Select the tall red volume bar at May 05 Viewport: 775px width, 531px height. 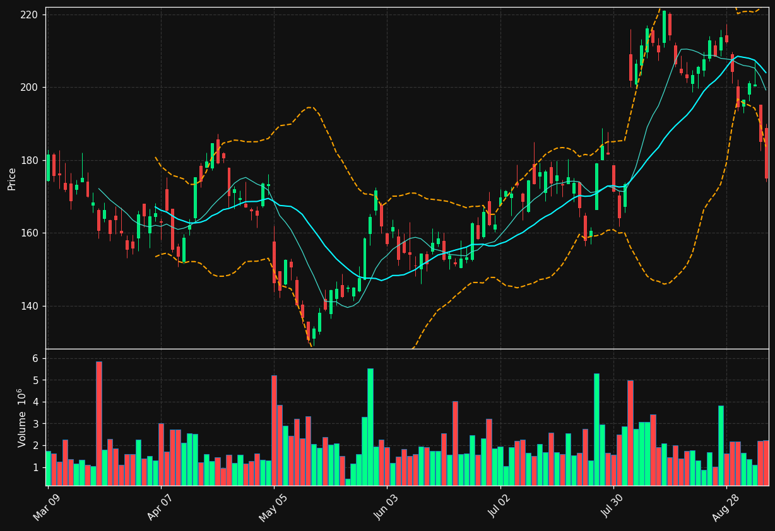(x=274, y=431)
